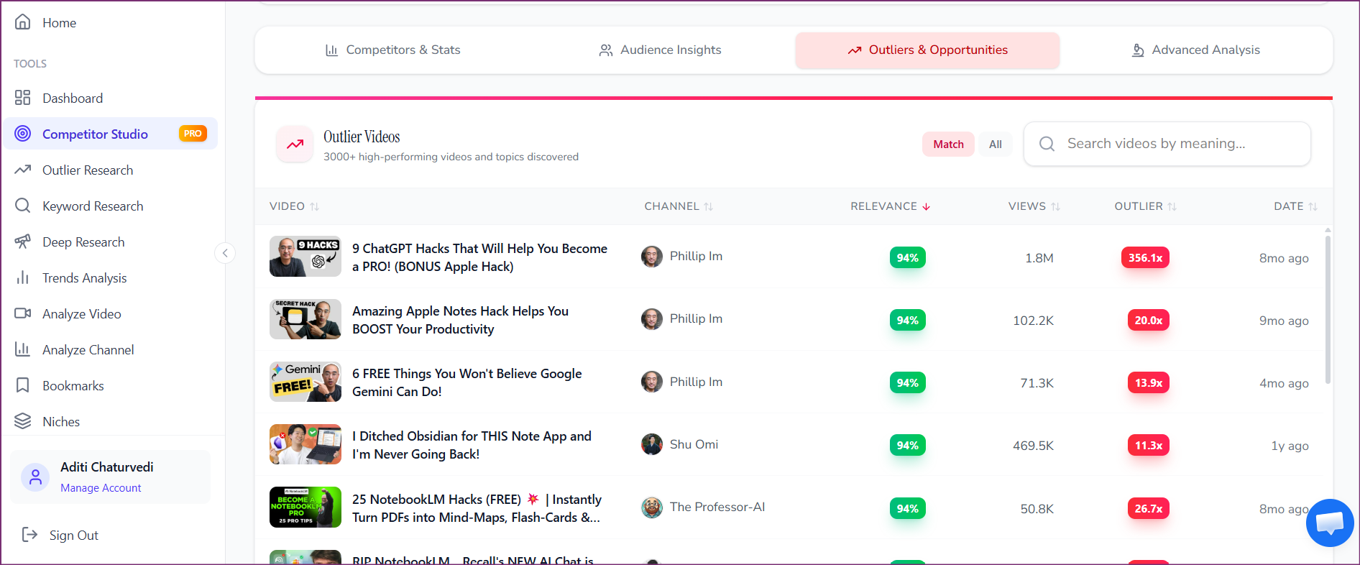Open Deep Research telescope icon
1360x565 pixels.
click(23, 242)
